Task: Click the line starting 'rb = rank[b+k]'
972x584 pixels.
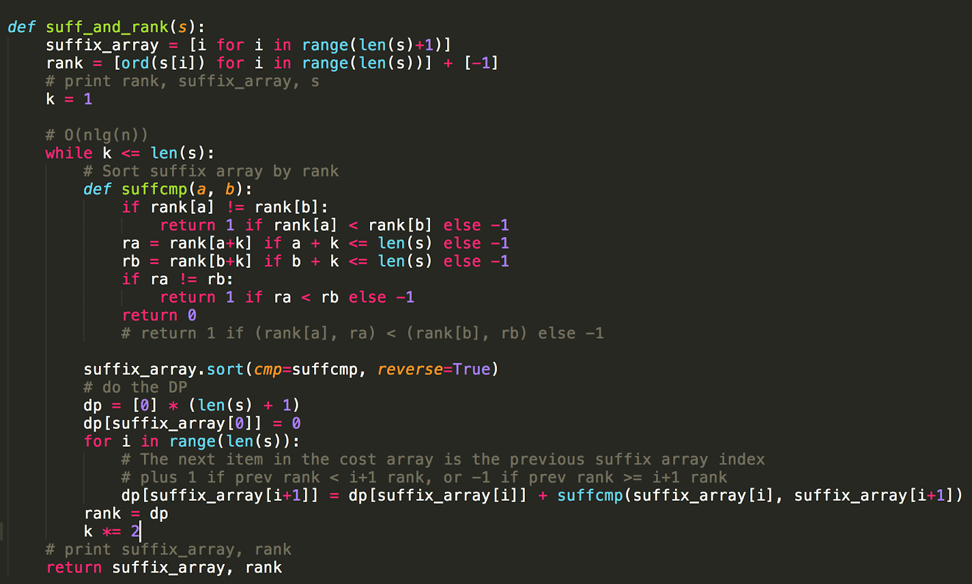Action: coord(315,261)
